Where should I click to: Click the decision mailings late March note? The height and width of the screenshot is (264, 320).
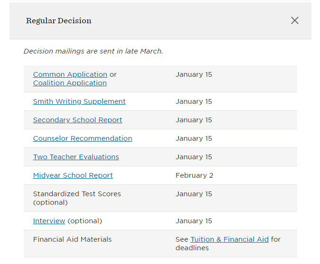point(93,51)
